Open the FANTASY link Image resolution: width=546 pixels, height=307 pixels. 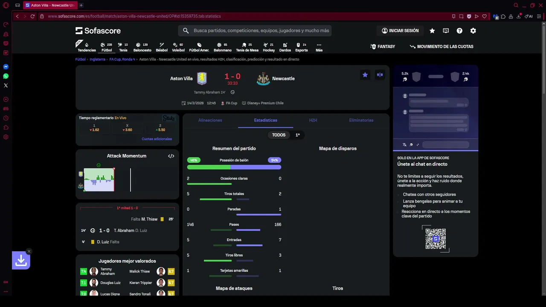click(x=383, y=46)
